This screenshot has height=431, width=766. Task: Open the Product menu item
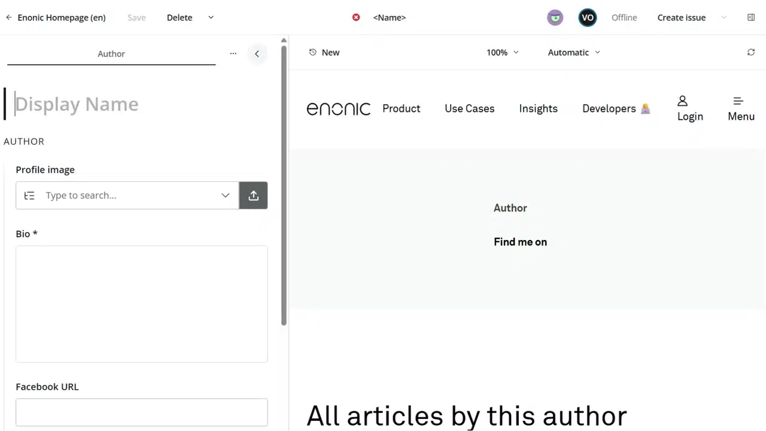402,108
